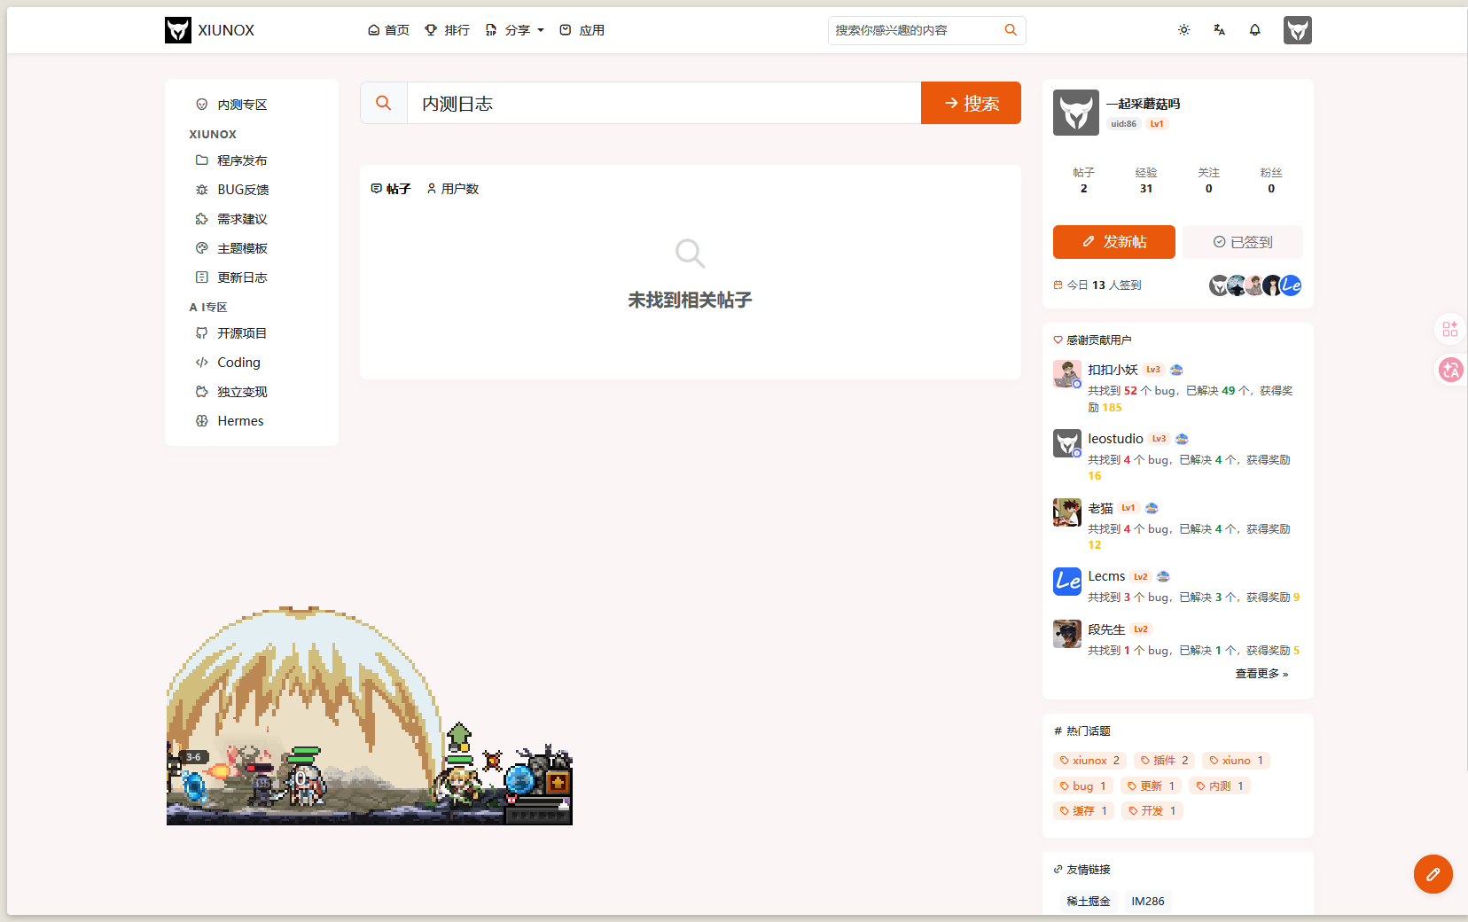The image size is (1468, 922).
Task: Open the 首页 home menu item
Action: tap(388, 30)
